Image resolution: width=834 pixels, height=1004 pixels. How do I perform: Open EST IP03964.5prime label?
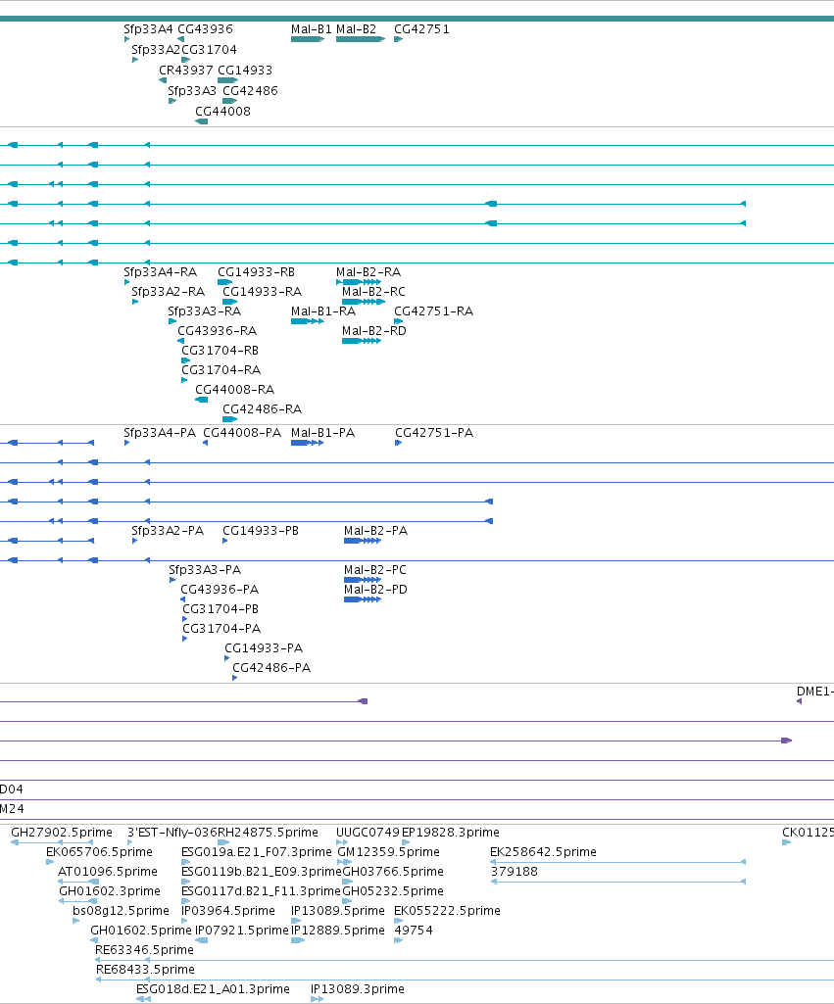pyautogui.click(x=228, y=911)
